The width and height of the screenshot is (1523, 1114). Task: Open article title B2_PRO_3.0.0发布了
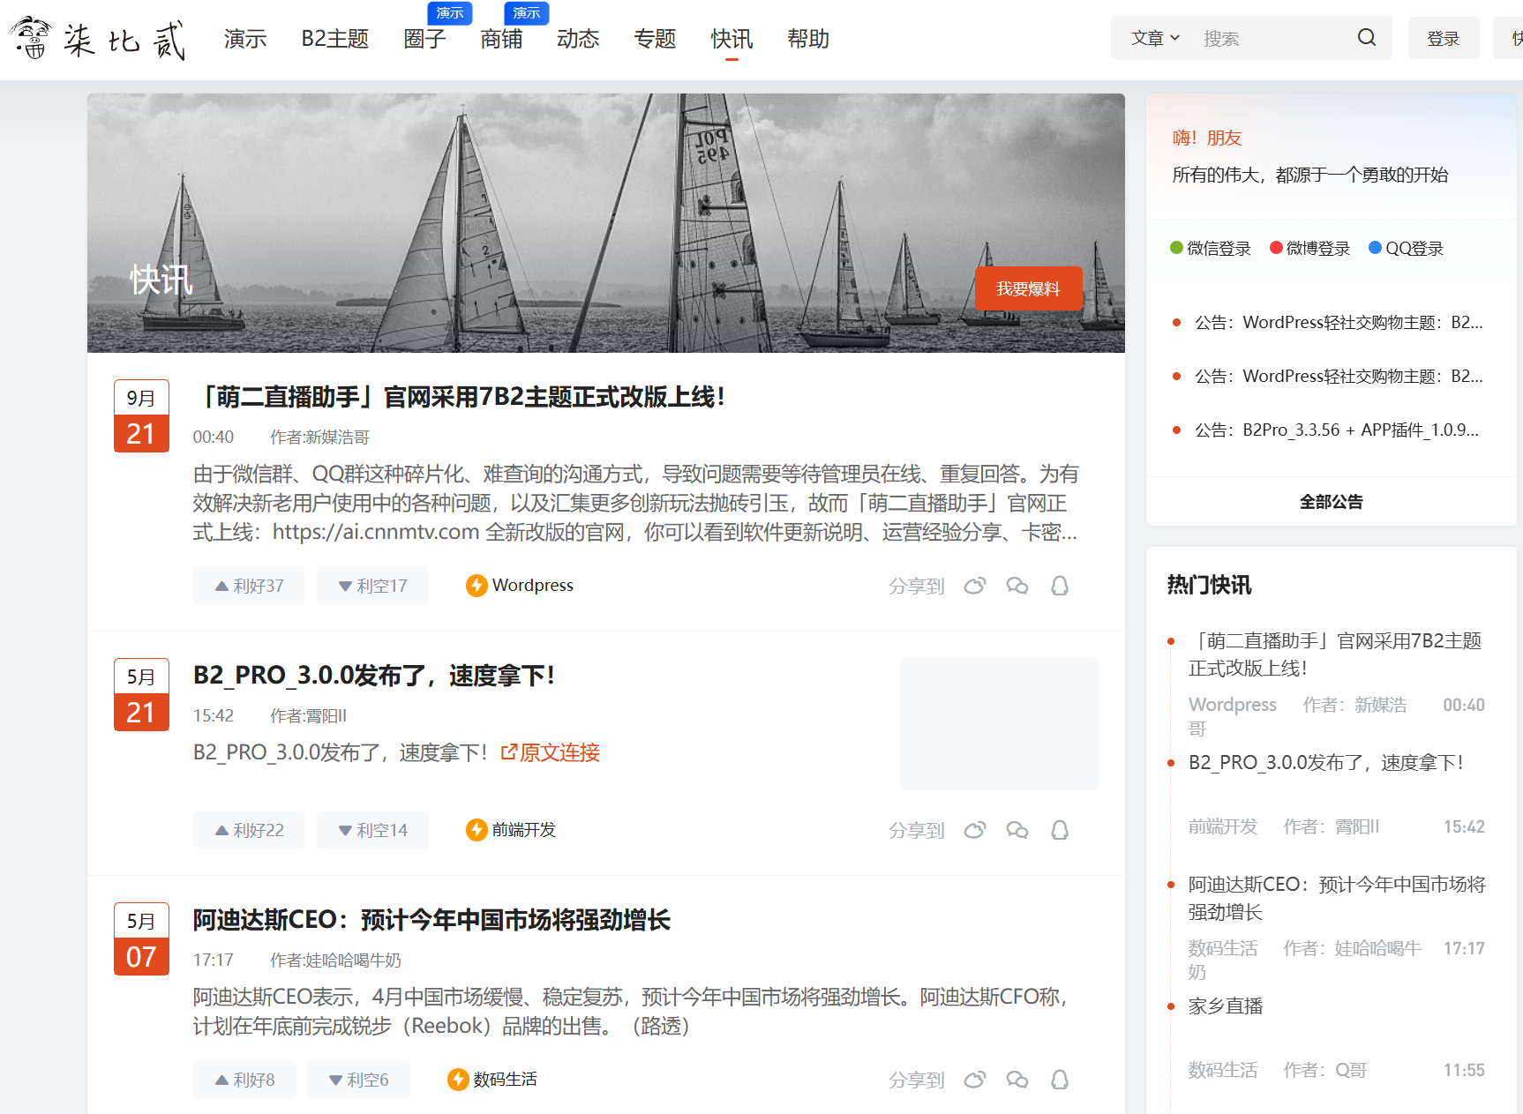(x=374, y=676)
